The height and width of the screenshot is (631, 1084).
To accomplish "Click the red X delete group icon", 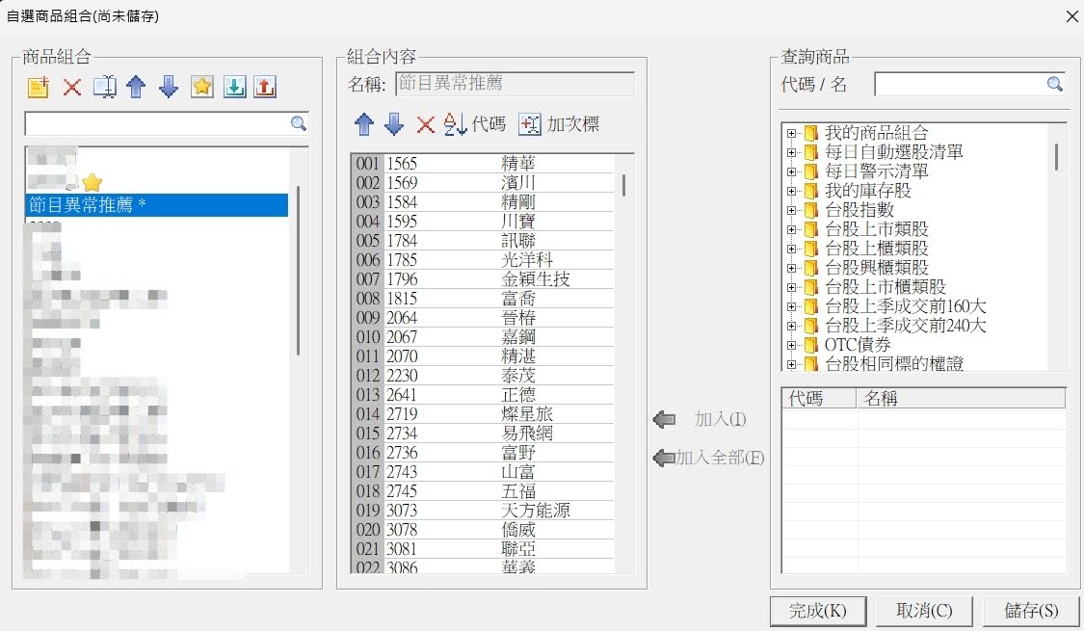I will pyautogui.click(x=72, y=87).
